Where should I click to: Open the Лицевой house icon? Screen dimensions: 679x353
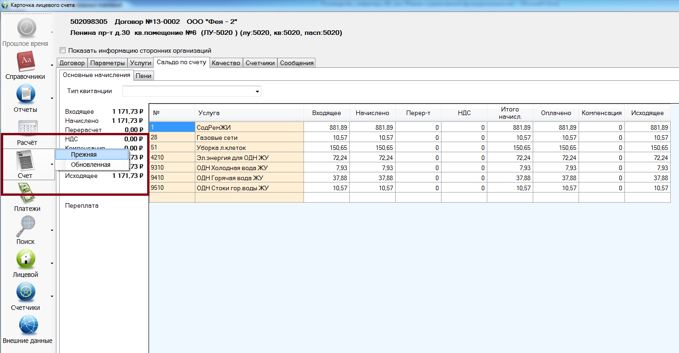coord(26,259)
